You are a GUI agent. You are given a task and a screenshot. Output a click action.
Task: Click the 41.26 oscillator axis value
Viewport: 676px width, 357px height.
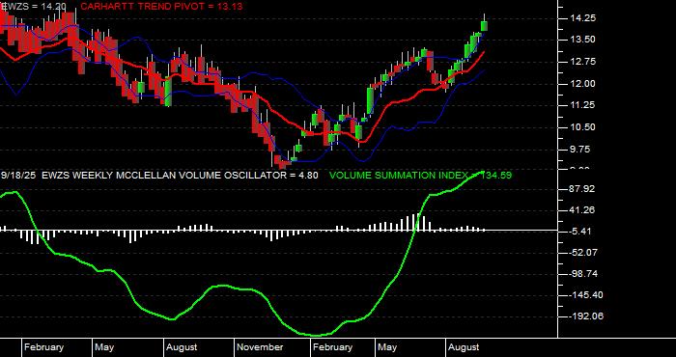(583, 210)
